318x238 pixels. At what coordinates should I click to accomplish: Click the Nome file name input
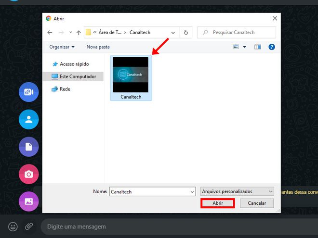tap(152, 191)
